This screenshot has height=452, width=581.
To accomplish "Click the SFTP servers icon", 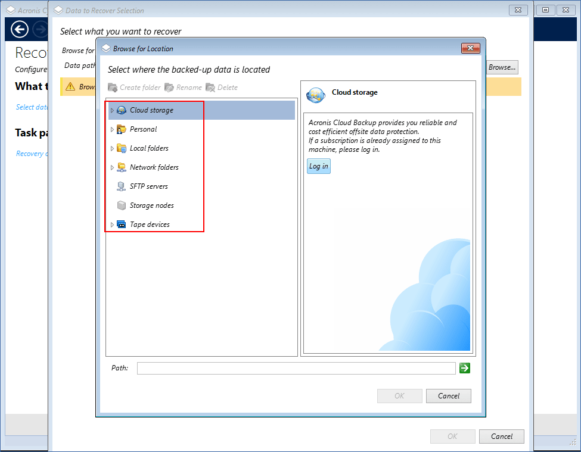I will [x=122, y=186].
